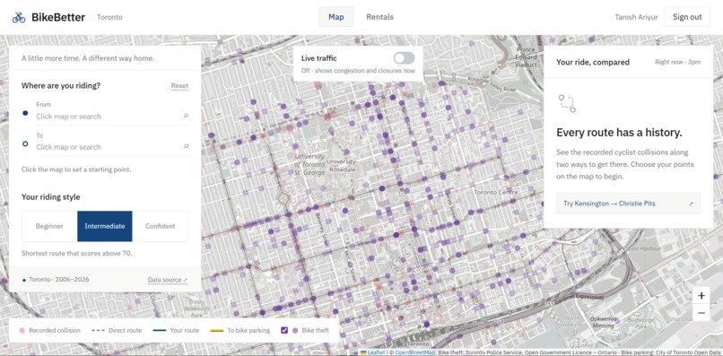Open the Map tab
723x356 pixels.
(336, 17)
